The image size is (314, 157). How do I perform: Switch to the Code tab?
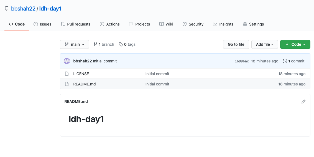[17, 24]
